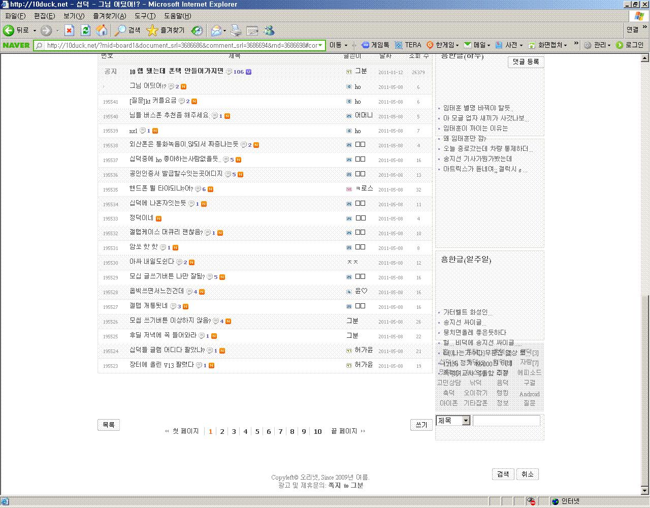Expand the Naver toolbar address dropdown arrow

click(320, 45)
